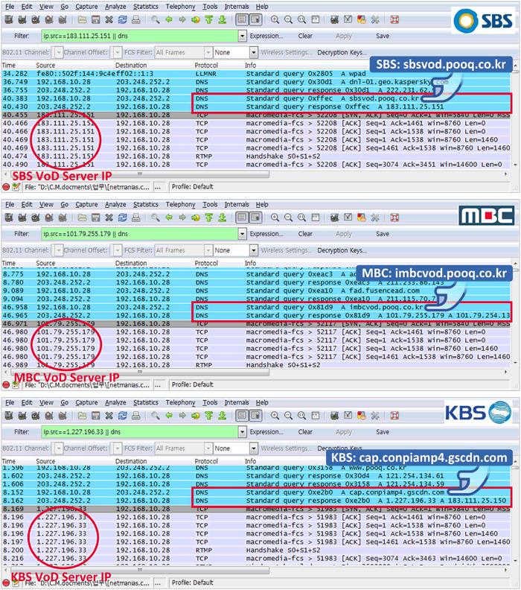The width and height of the screenshot is (521, 590).
Task: Expand filter history dropdown in KBS window
Action: [243, 432]
